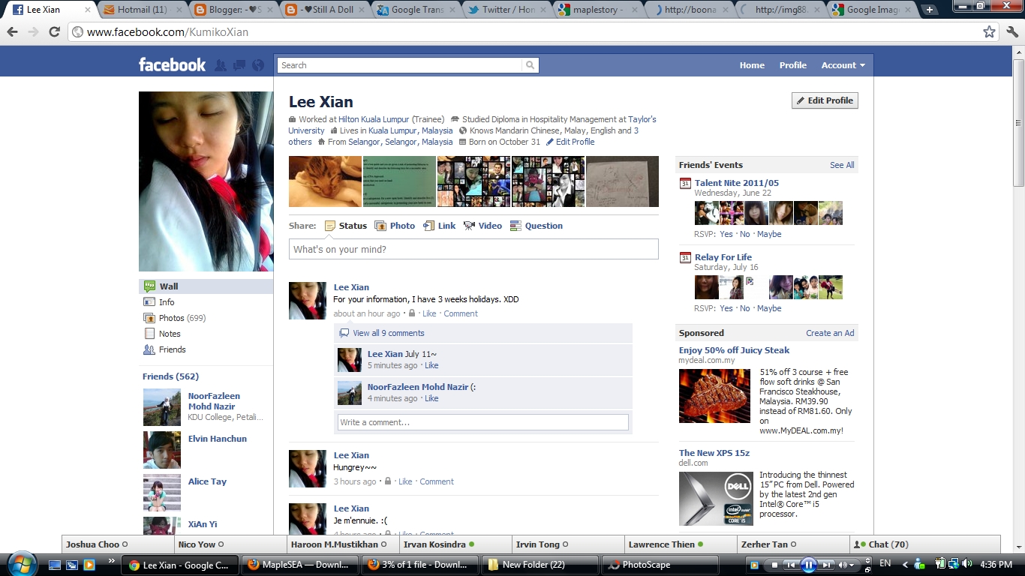Reload the page with browser refresh
Screen dimensions: 1025x576
54,32
